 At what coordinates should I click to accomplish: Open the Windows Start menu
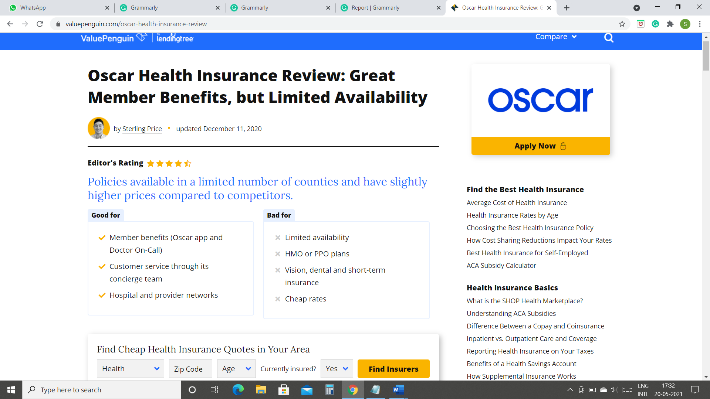coord(11,390)
